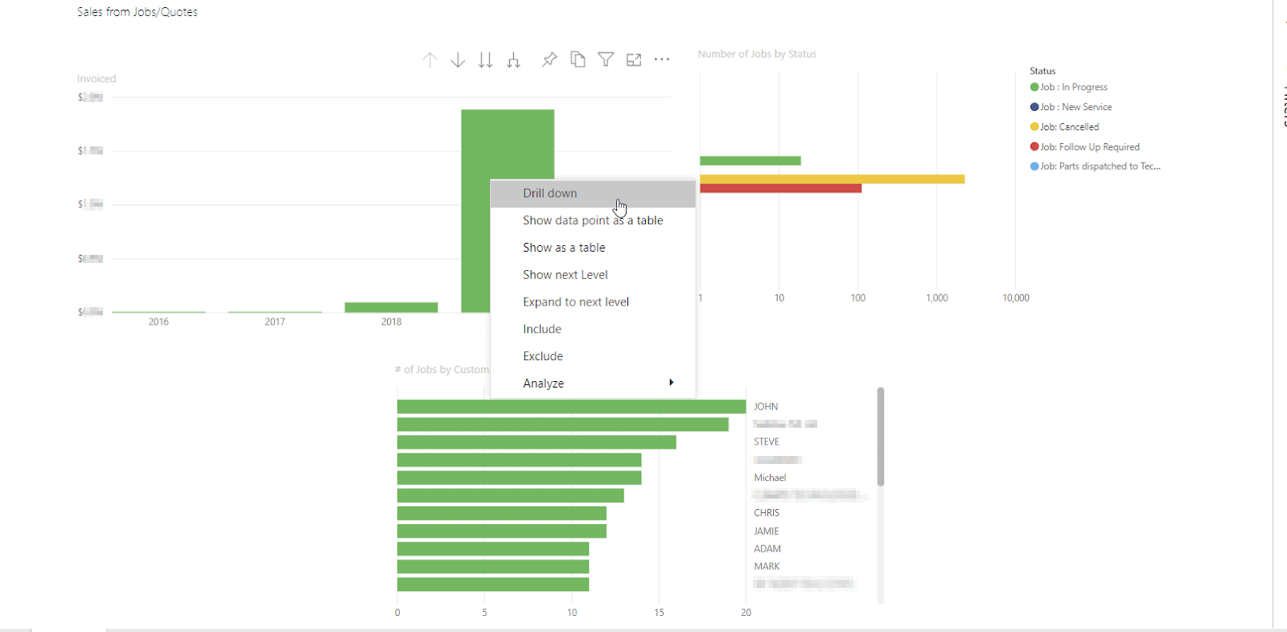Select legend label Job: Parts dispatched to Tec...
The width and height of the screenshot is (1287, 632).
coord(1100,166)
